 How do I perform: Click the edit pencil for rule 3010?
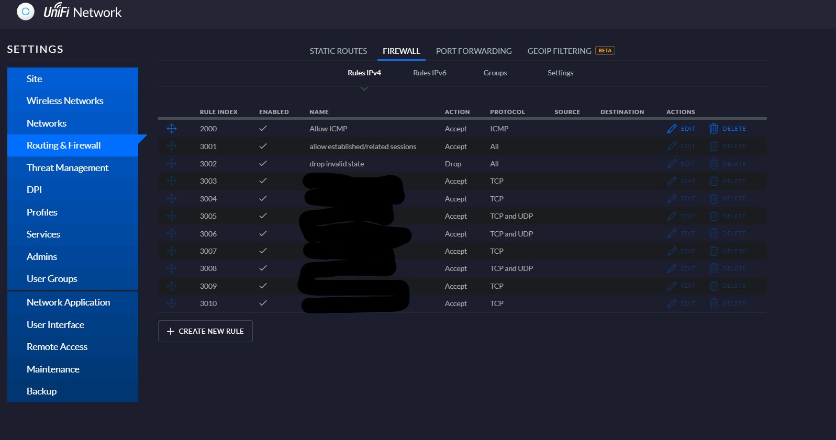pyautogui.click(x=672, y=303)
